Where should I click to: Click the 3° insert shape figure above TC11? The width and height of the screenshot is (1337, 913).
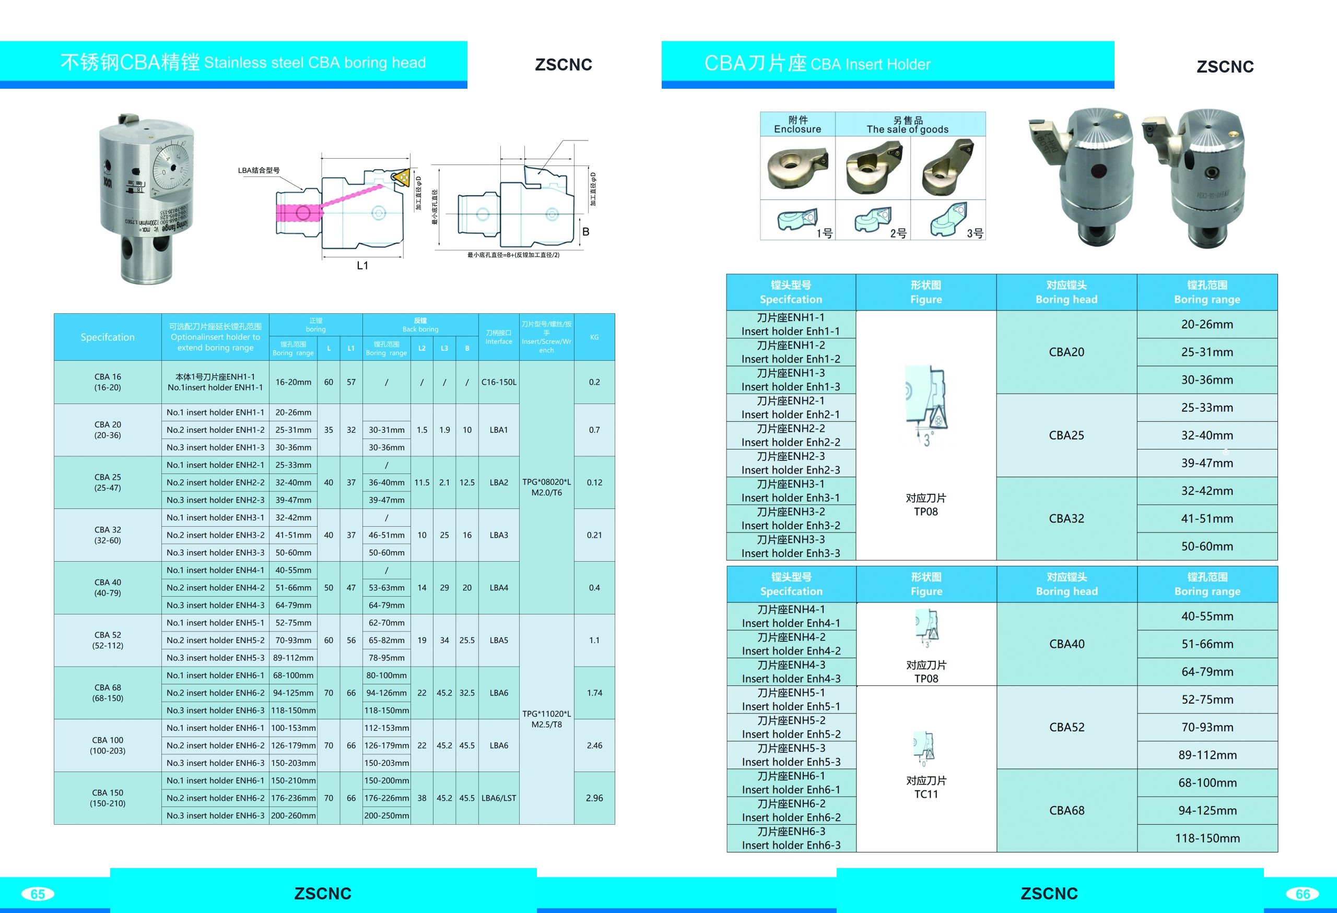(924, 749)
